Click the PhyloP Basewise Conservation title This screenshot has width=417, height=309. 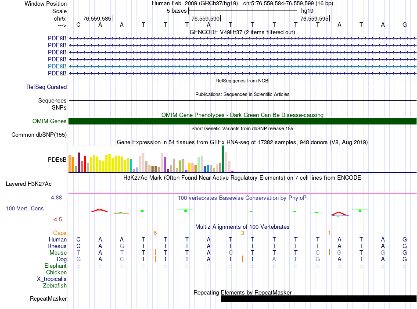click(242, 198)
